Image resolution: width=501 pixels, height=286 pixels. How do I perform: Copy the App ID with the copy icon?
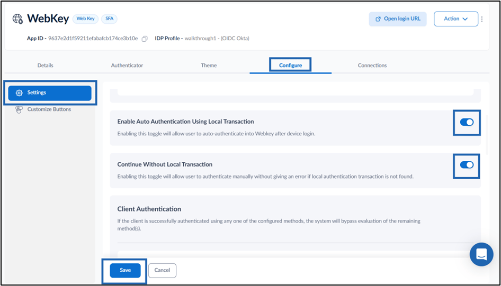point(145,39)
